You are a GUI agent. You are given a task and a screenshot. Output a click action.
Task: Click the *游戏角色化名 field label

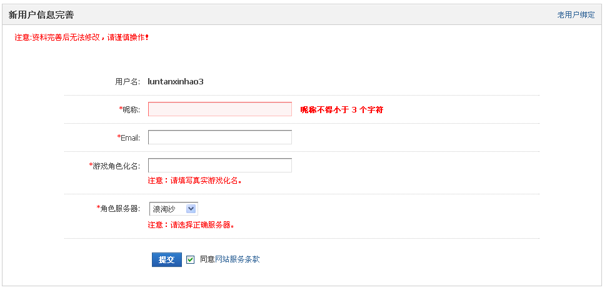pyautogui.click(x=114, y=166)
